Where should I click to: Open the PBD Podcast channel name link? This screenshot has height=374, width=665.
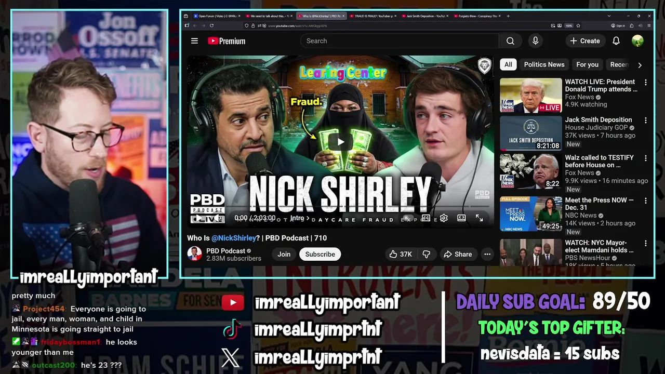point(225,250)
